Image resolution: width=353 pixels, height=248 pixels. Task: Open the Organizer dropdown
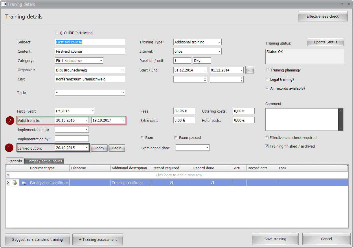(x=123, y=70)
